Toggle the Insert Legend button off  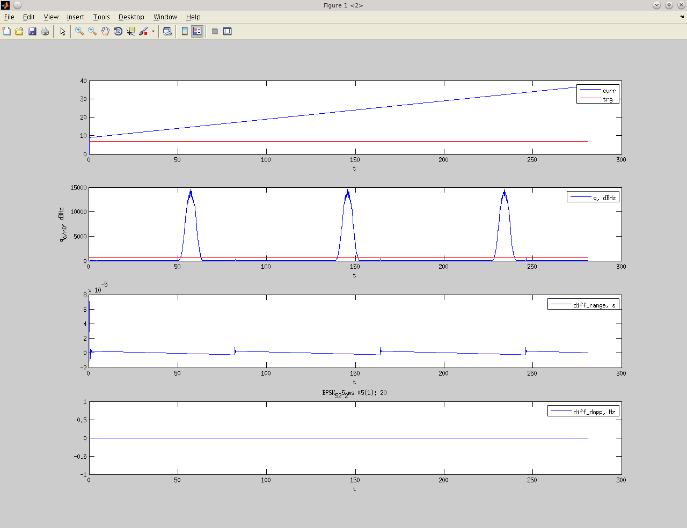coord(198,31)
